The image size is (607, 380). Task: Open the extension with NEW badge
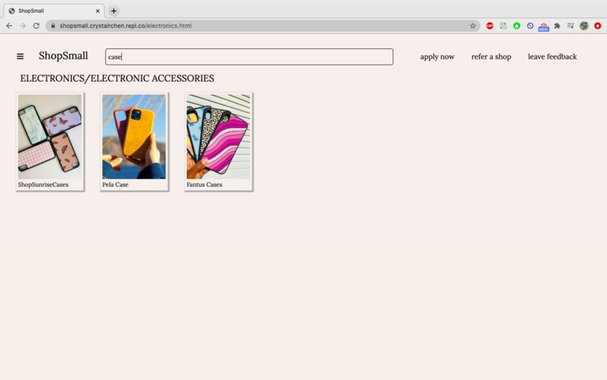(x=544, y=26)
